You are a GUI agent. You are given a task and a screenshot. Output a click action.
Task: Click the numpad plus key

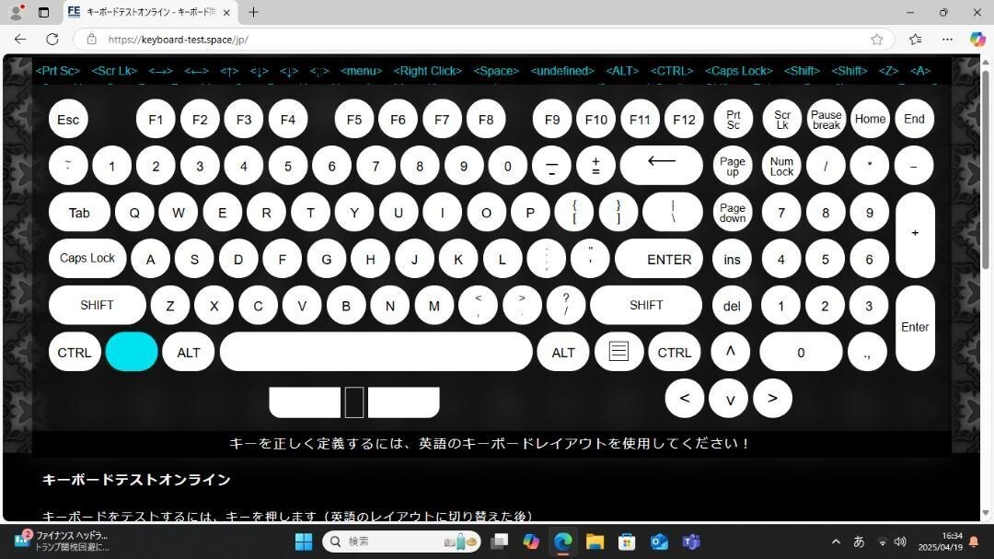(x=915, y=235)
